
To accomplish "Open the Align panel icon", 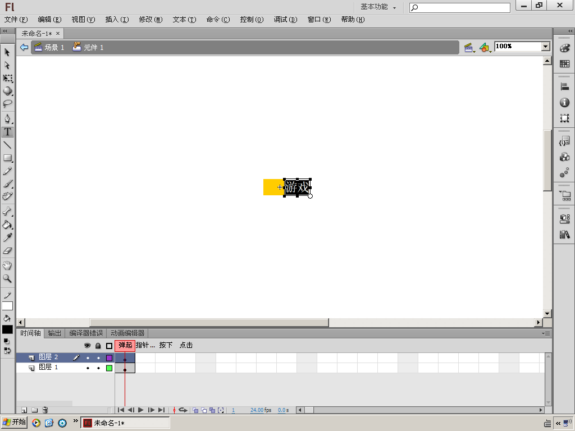I will pyautogui.click(x=565, y=87).
